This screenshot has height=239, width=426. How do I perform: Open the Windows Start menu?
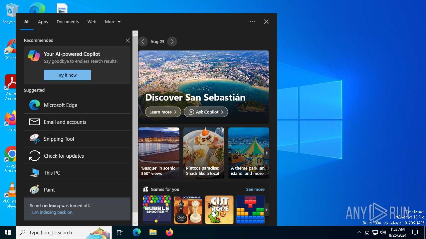[x=8, y=232]
